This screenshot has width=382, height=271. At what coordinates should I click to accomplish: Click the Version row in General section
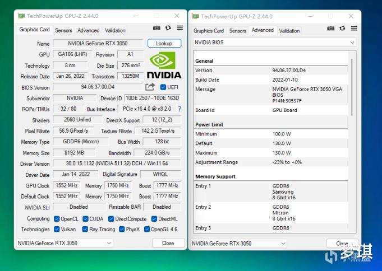click(271, 71)
